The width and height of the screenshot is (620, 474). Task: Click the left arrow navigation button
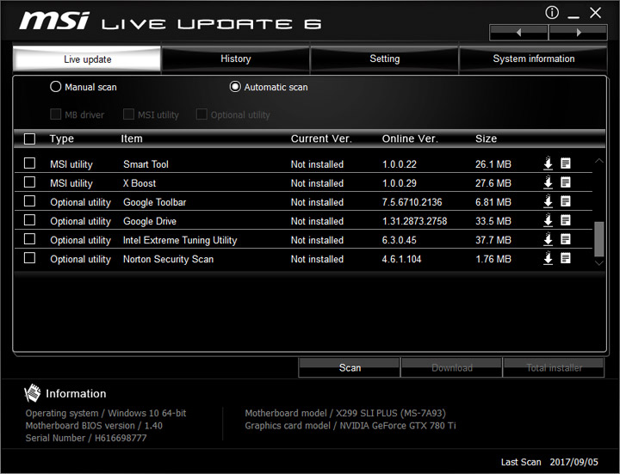coord(518,33)
